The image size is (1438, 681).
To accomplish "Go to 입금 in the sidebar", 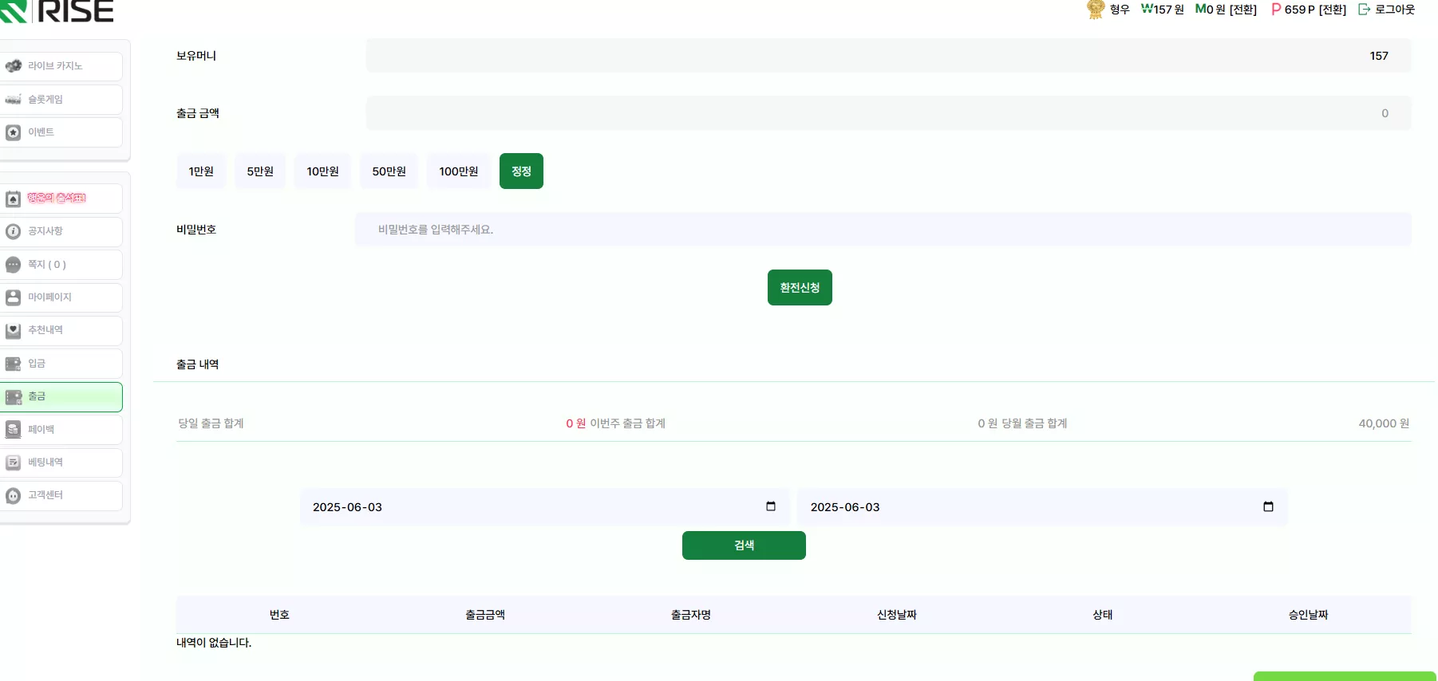I will click(x=61, y=364).
